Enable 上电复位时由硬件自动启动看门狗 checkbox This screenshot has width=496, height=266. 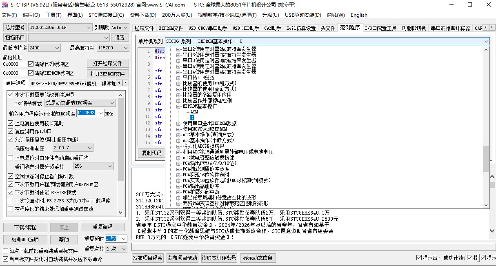[x=11, y=158]
